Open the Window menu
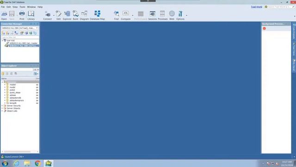 tap(31, 7)
